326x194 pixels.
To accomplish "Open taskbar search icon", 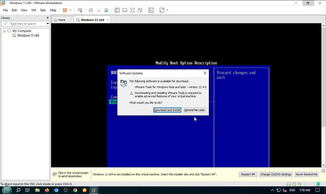I will [x=18, y=190].
